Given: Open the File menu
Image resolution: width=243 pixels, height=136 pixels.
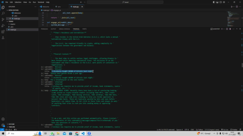Looking at the screenshot, I should coord(7,2).
